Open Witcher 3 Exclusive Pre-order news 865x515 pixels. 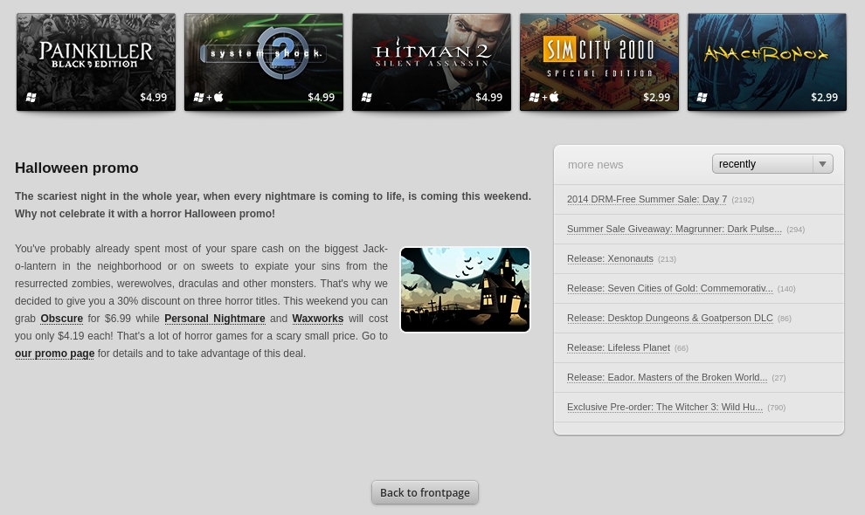665,408
